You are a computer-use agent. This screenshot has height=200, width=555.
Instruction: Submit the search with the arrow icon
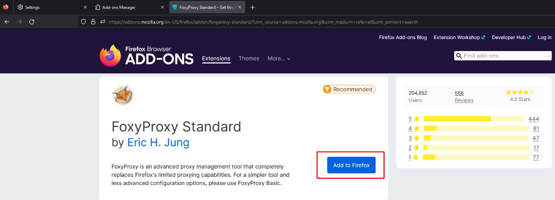547,56
